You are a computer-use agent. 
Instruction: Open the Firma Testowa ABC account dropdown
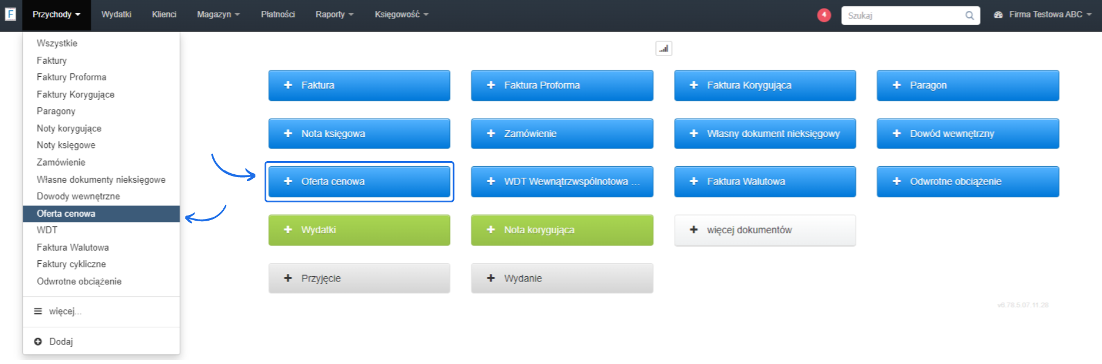(x=1042, y=15)
